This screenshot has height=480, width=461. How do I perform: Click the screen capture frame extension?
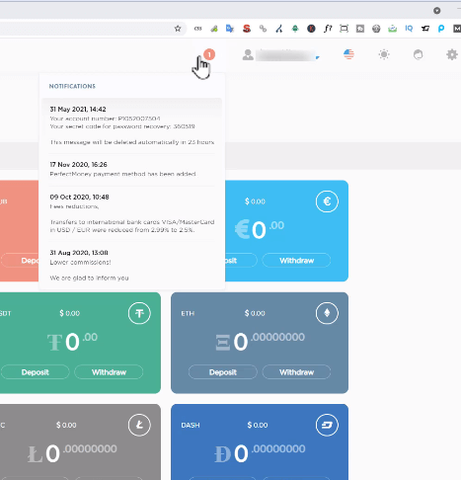[344, 29]
